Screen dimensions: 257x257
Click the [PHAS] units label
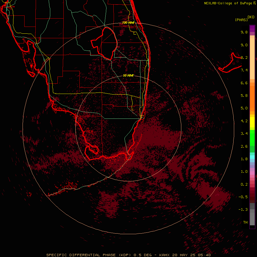pyautogui.click(x=241, y=20)
